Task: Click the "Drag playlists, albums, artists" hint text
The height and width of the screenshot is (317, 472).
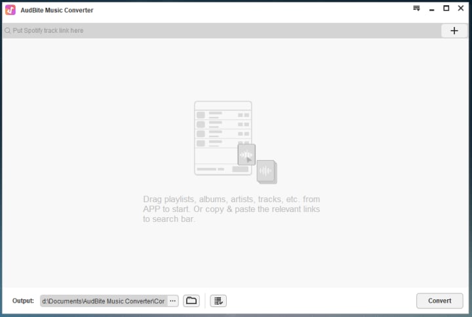Action: pyautogui.click(x=231, y=209)
